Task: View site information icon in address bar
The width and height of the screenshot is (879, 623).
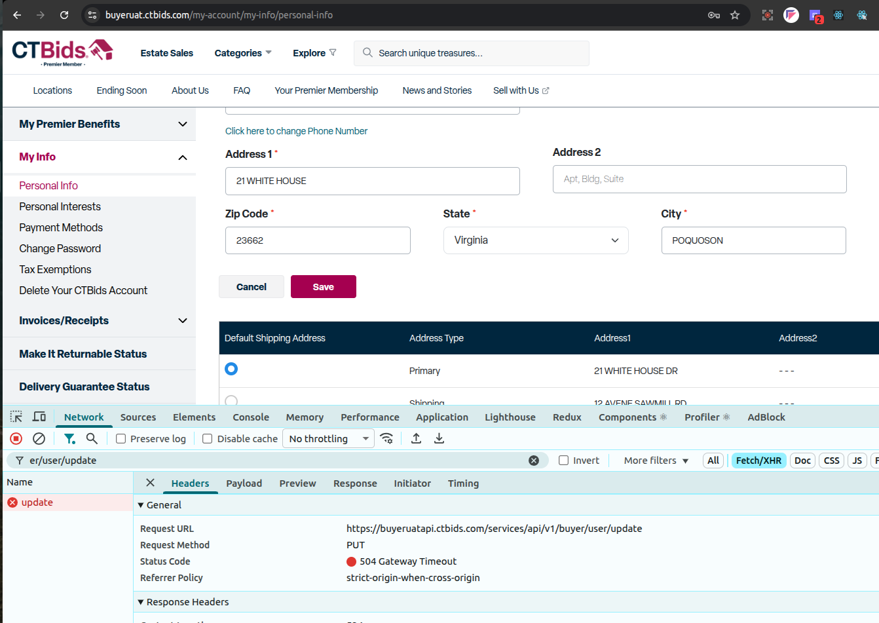Action: pos(92,15)
